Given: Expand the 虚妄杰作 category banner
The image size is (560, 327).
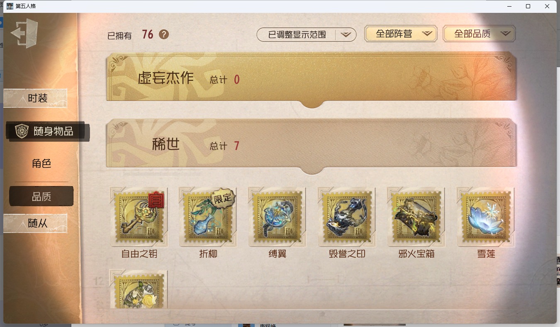Looking at the screenshot, I should coord(312,79).
